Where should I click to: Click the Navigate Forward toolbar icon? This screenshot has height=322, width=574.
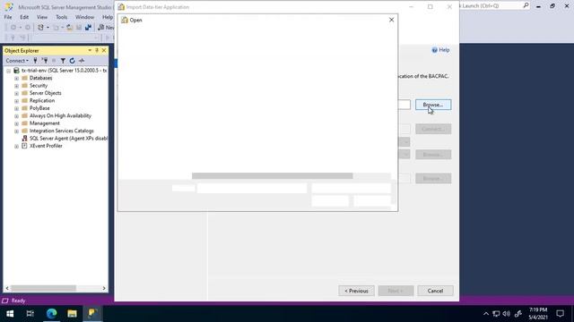click(x=27, y=28)
